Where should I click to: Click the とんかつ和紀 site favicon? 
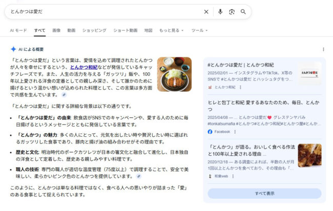pyautogui.click(x=210, y=87)
